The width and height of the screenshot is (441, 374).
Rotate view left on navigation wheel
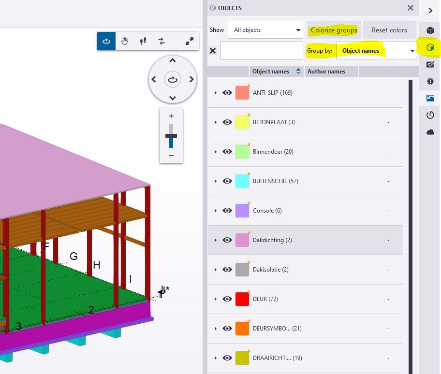(154, 80)
